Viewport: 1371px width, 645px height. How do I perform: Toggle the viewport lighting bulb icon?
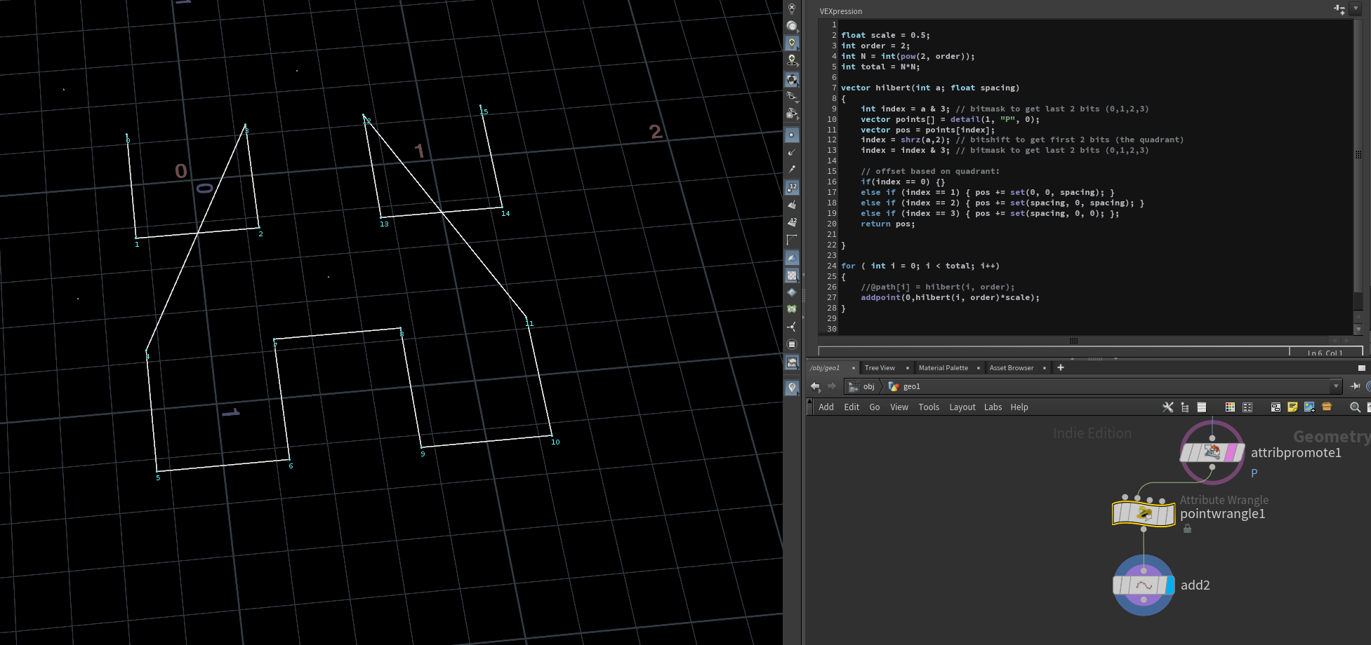coord(792,43)
